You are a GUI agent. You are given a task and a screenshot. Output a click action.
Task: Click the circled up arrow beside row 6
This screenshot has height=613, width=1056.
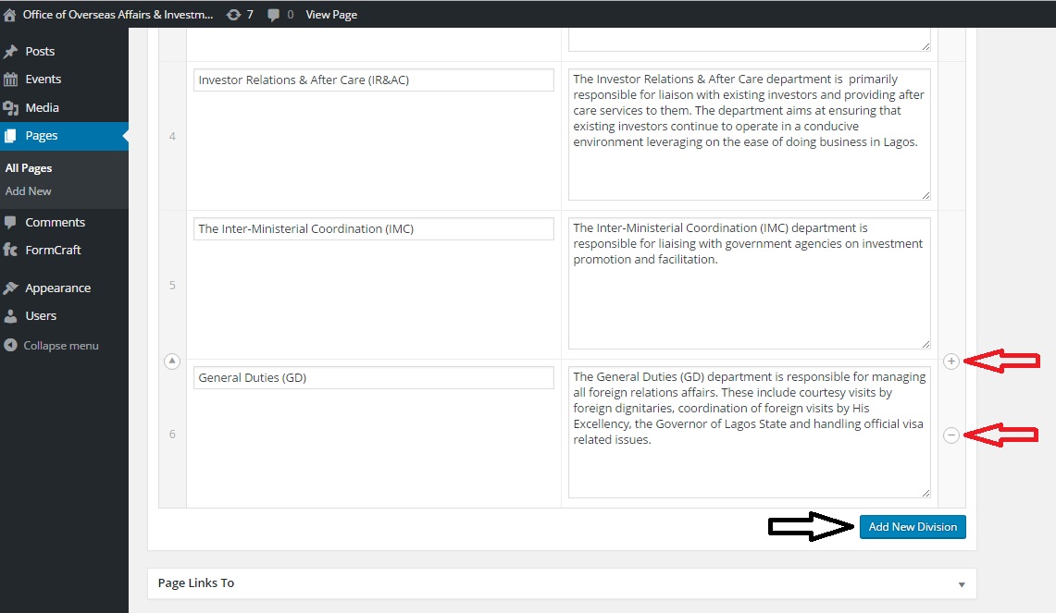[171, 362]
